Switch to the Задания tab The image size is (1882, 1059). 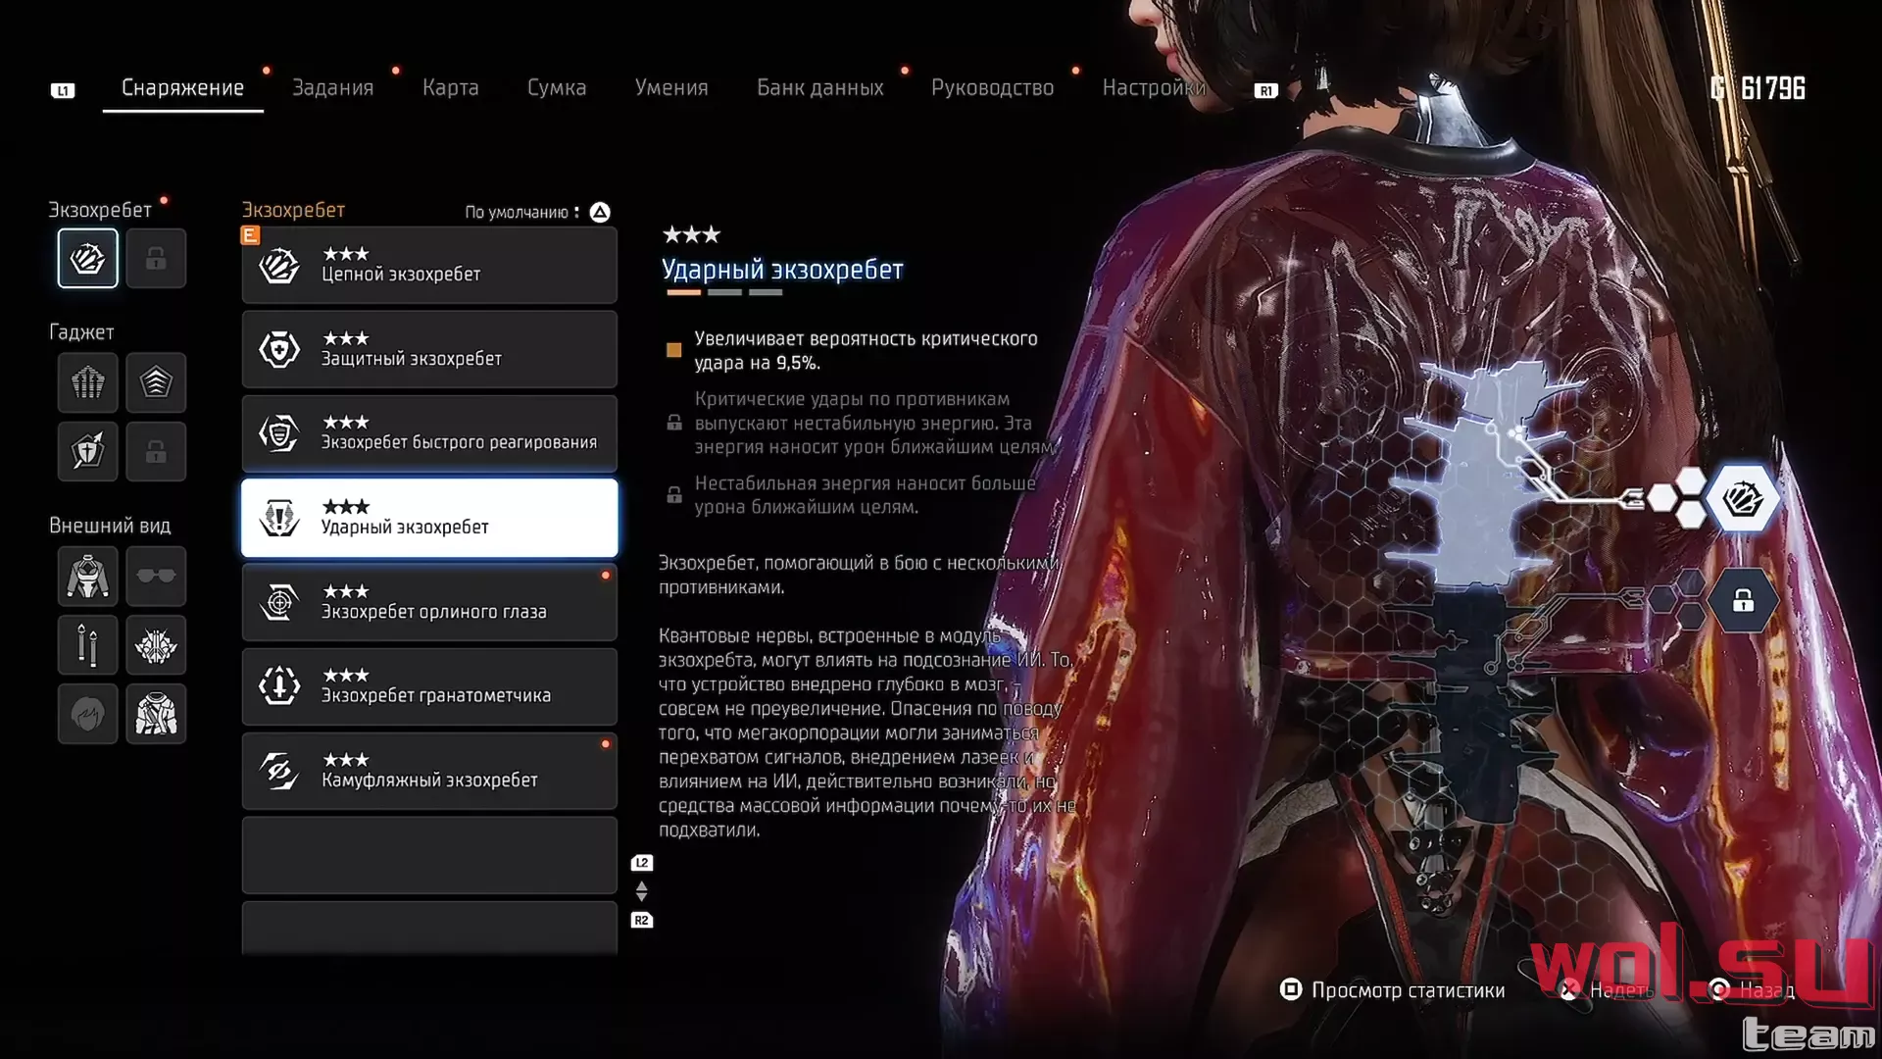332,87
